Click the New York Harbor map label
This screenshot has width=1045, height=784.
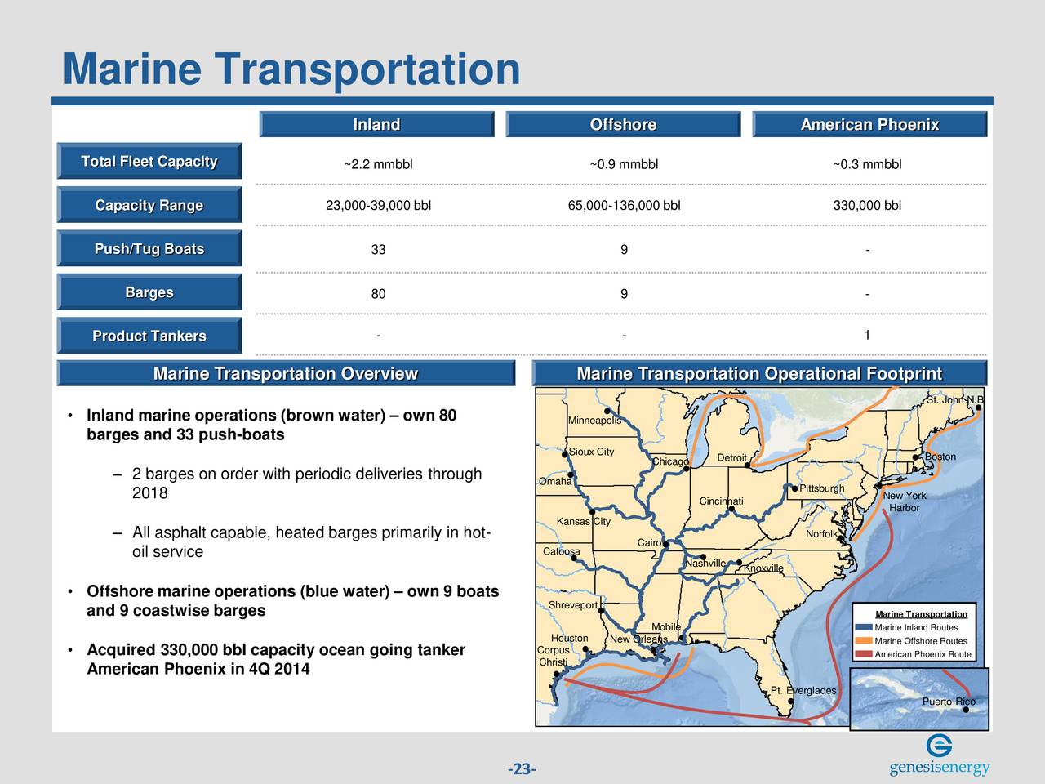[905, 502]
